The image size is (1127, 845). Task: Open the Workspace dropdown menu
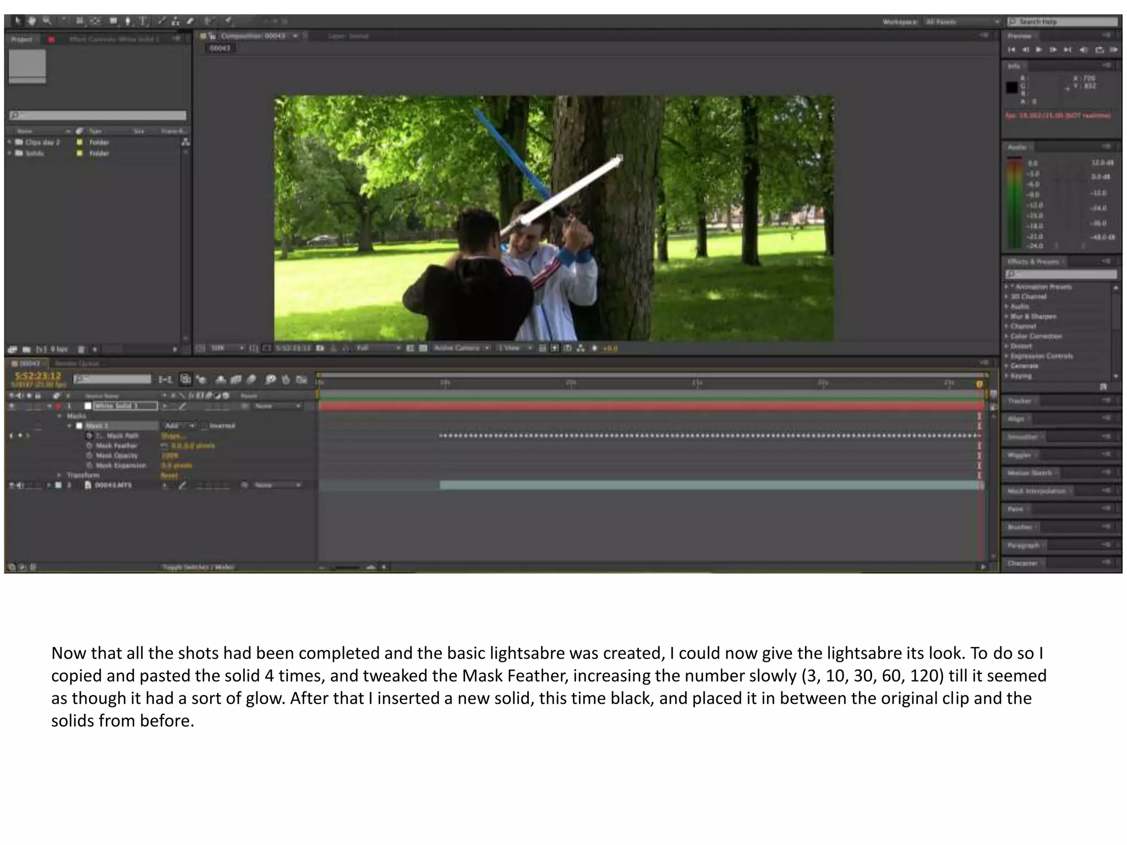(961, 21)
